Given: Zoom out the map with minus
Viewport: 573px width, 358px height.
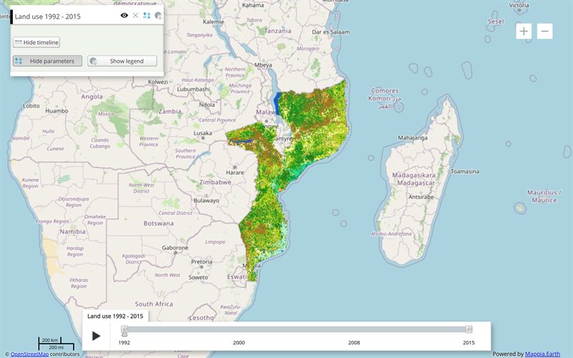Looking at the screenshot, I should [x=545, y=31].
